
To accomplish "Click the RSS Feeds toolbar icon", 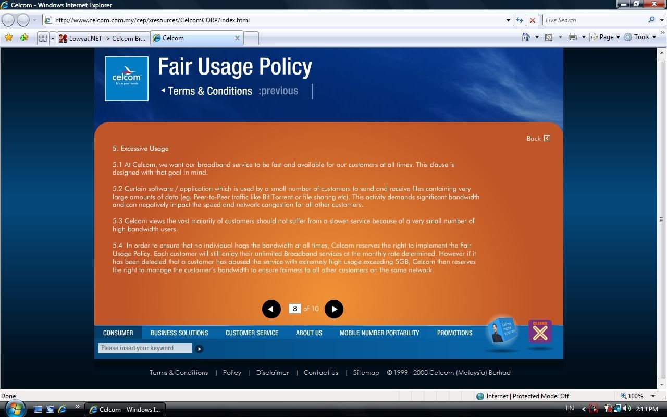I will click(x=549, y=37).
